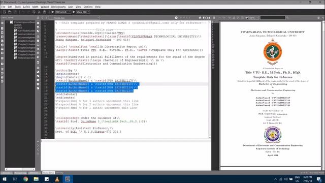Open the View menu
Viewport: 325px width, 183px height.
coord(78,7)
